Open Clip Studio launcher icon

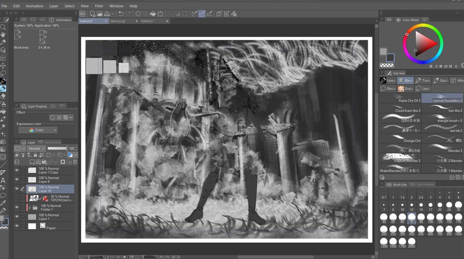coord(82,14)
